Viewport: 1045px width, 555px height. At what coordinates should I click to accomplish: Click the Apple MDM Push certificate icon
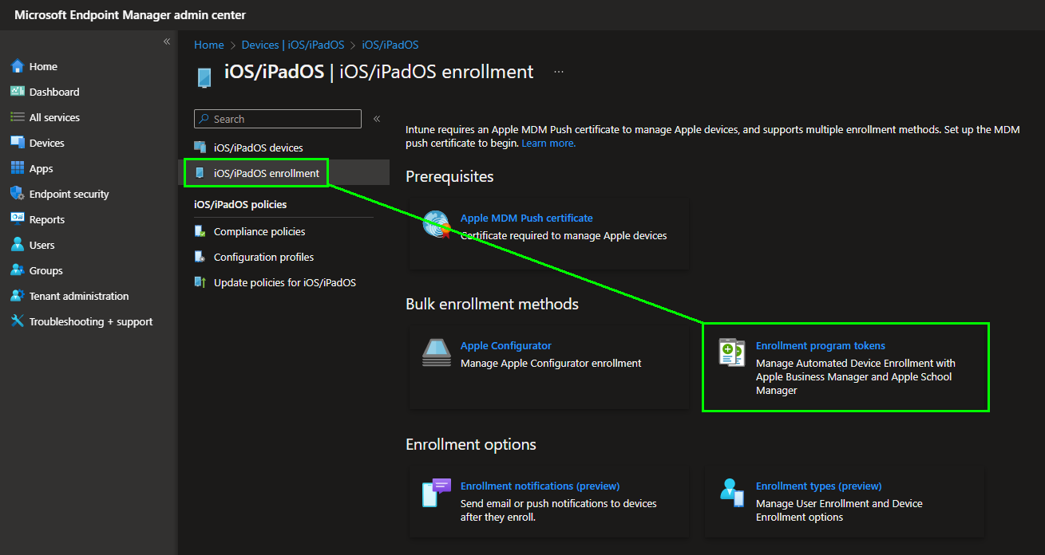pyautogui.click(x=437, y=226)
